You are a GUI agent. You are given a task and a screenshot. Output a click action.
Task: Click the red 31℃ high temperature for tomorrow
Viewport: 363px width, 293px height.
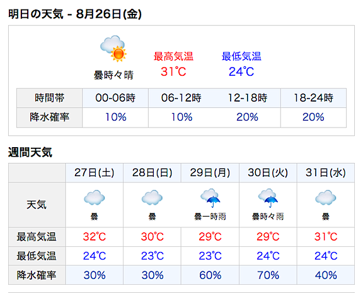tap(173, 71)
